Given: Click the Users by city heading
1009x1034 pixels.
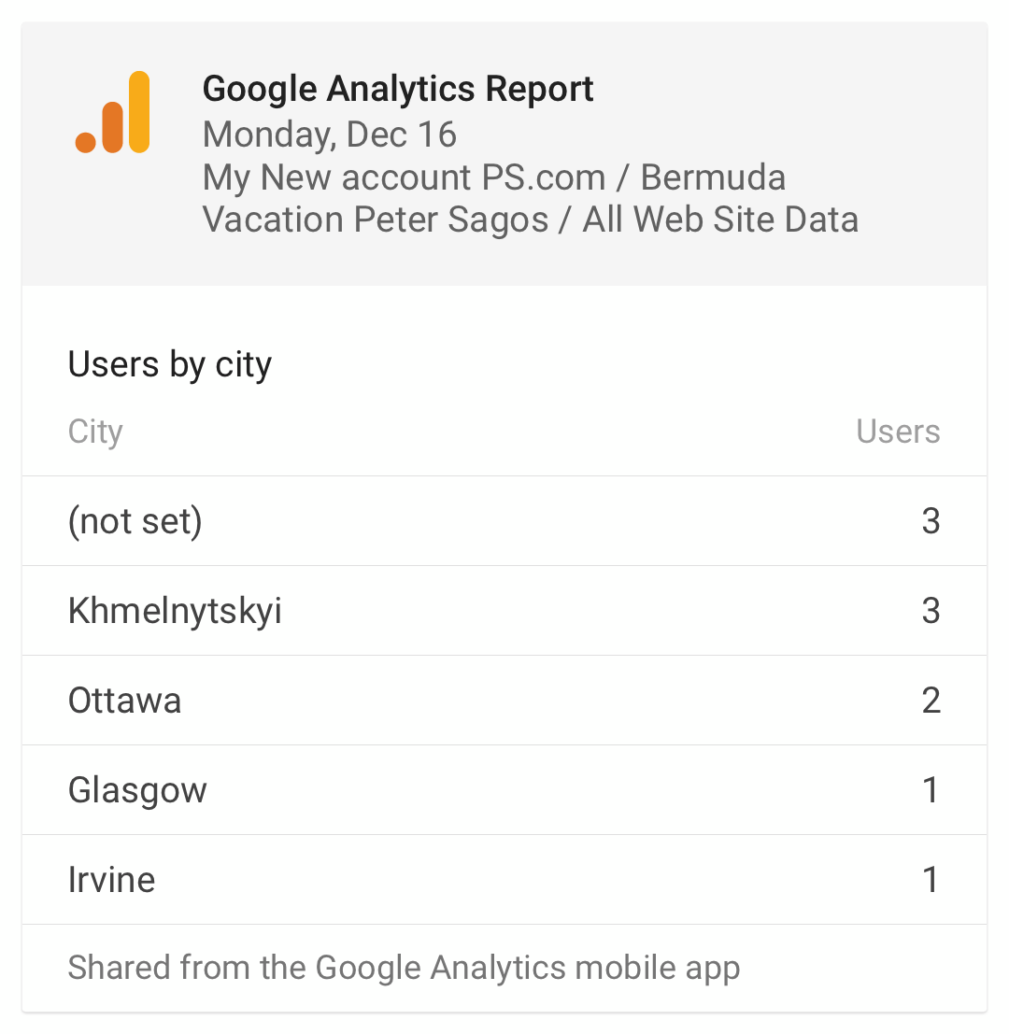Looking at the screenshot, I should [x=169, y=364].
